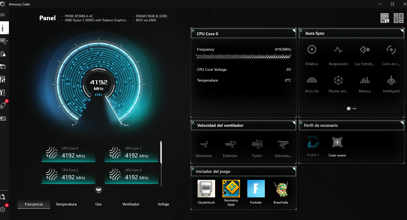Set fan mode to Turbo
The width and height of the screenshot is (407, 220).
point(256,149)
